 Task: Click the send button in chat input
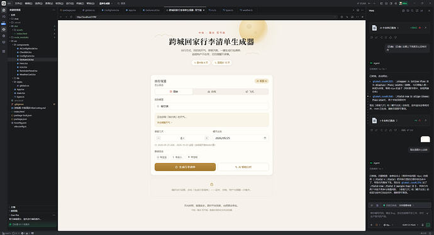(x=428, y=225)
